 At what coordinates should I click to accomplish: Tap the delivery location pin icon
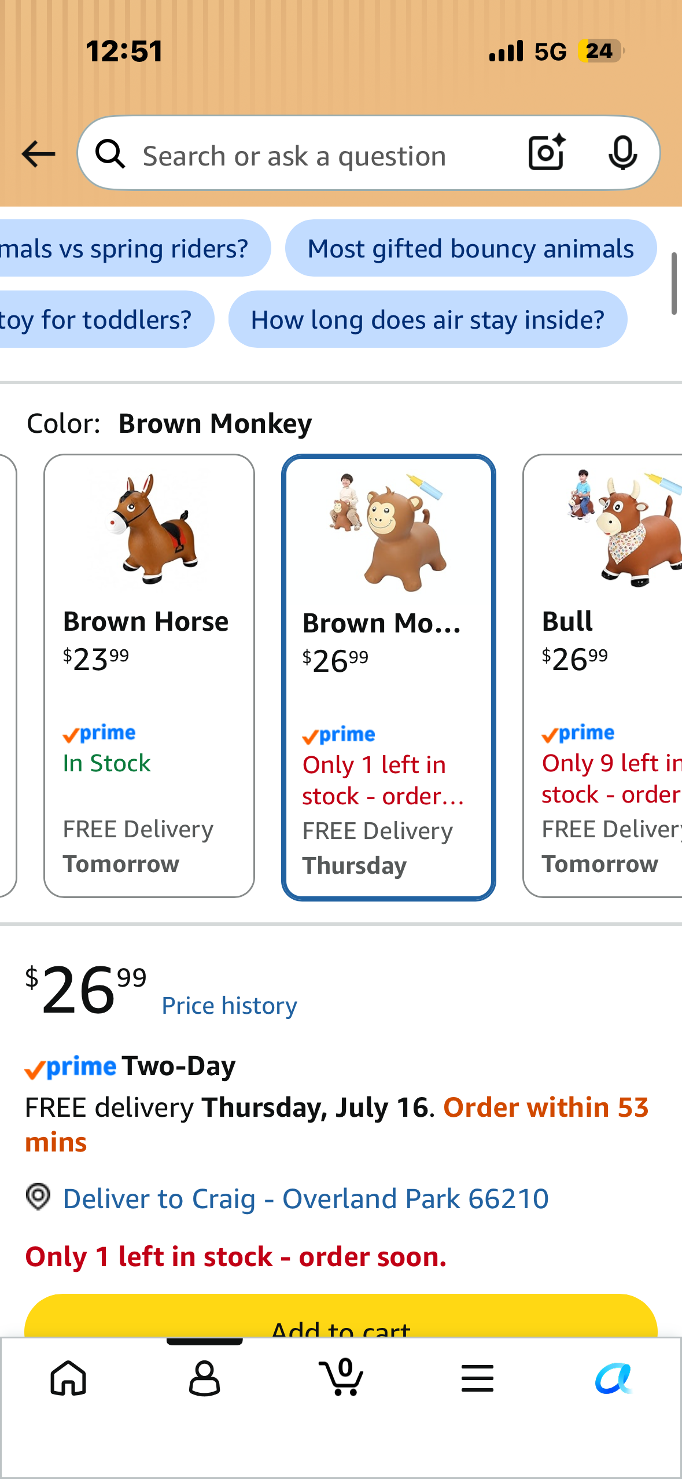click(x=38, y=1197)
